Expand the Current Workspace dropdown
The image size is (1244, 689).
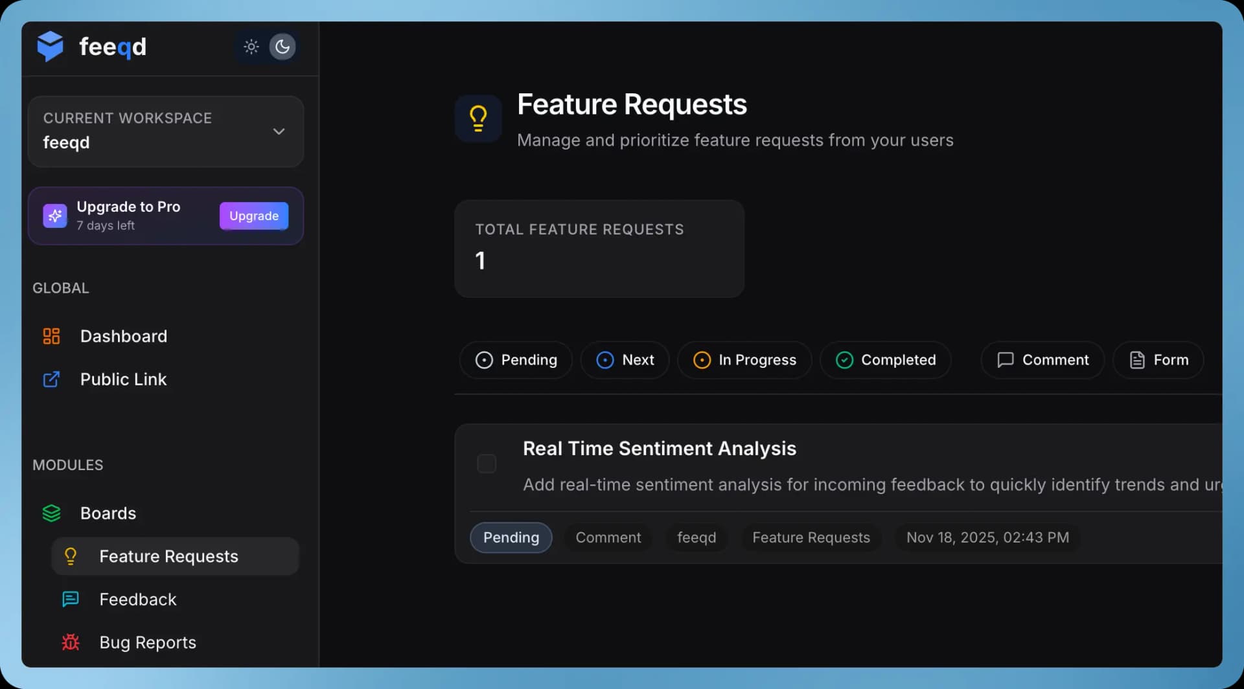pos(165,131)
